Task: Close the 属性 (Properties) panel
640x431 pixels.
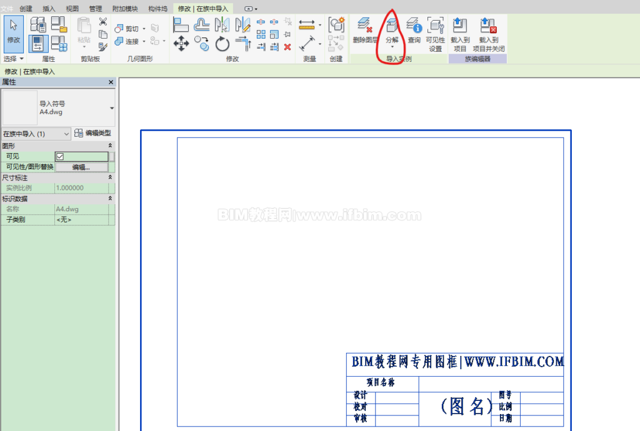Action: 111,82
